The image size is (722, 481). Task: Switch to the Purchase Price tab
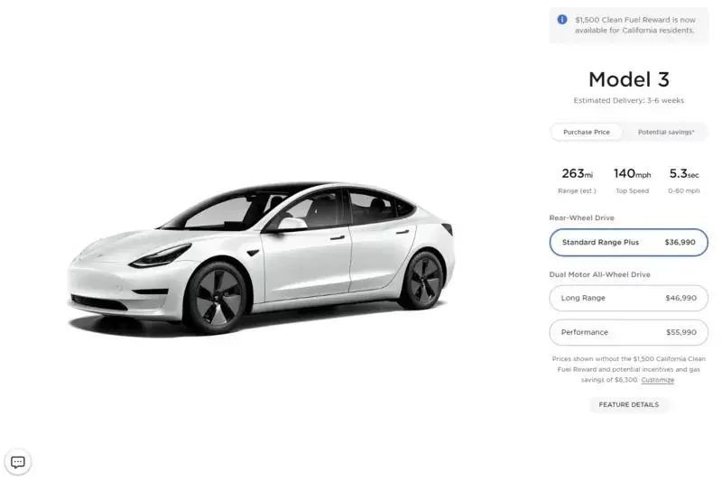(586, 132)
